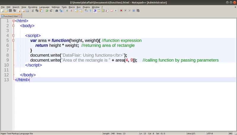The image size is (237, 135).
Task: Collapse the body fold marker on line 2
Action: pyautogui.click(x=13, y=26)
